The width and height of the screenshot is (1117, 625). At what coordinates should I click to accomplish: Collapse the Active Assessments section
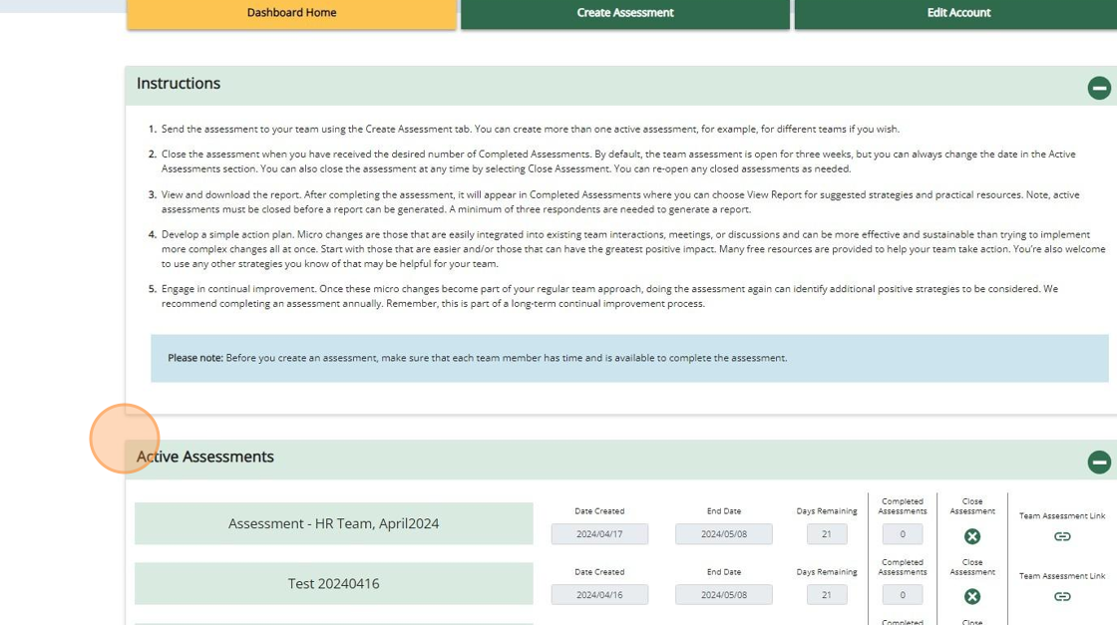pos(1098,462)
